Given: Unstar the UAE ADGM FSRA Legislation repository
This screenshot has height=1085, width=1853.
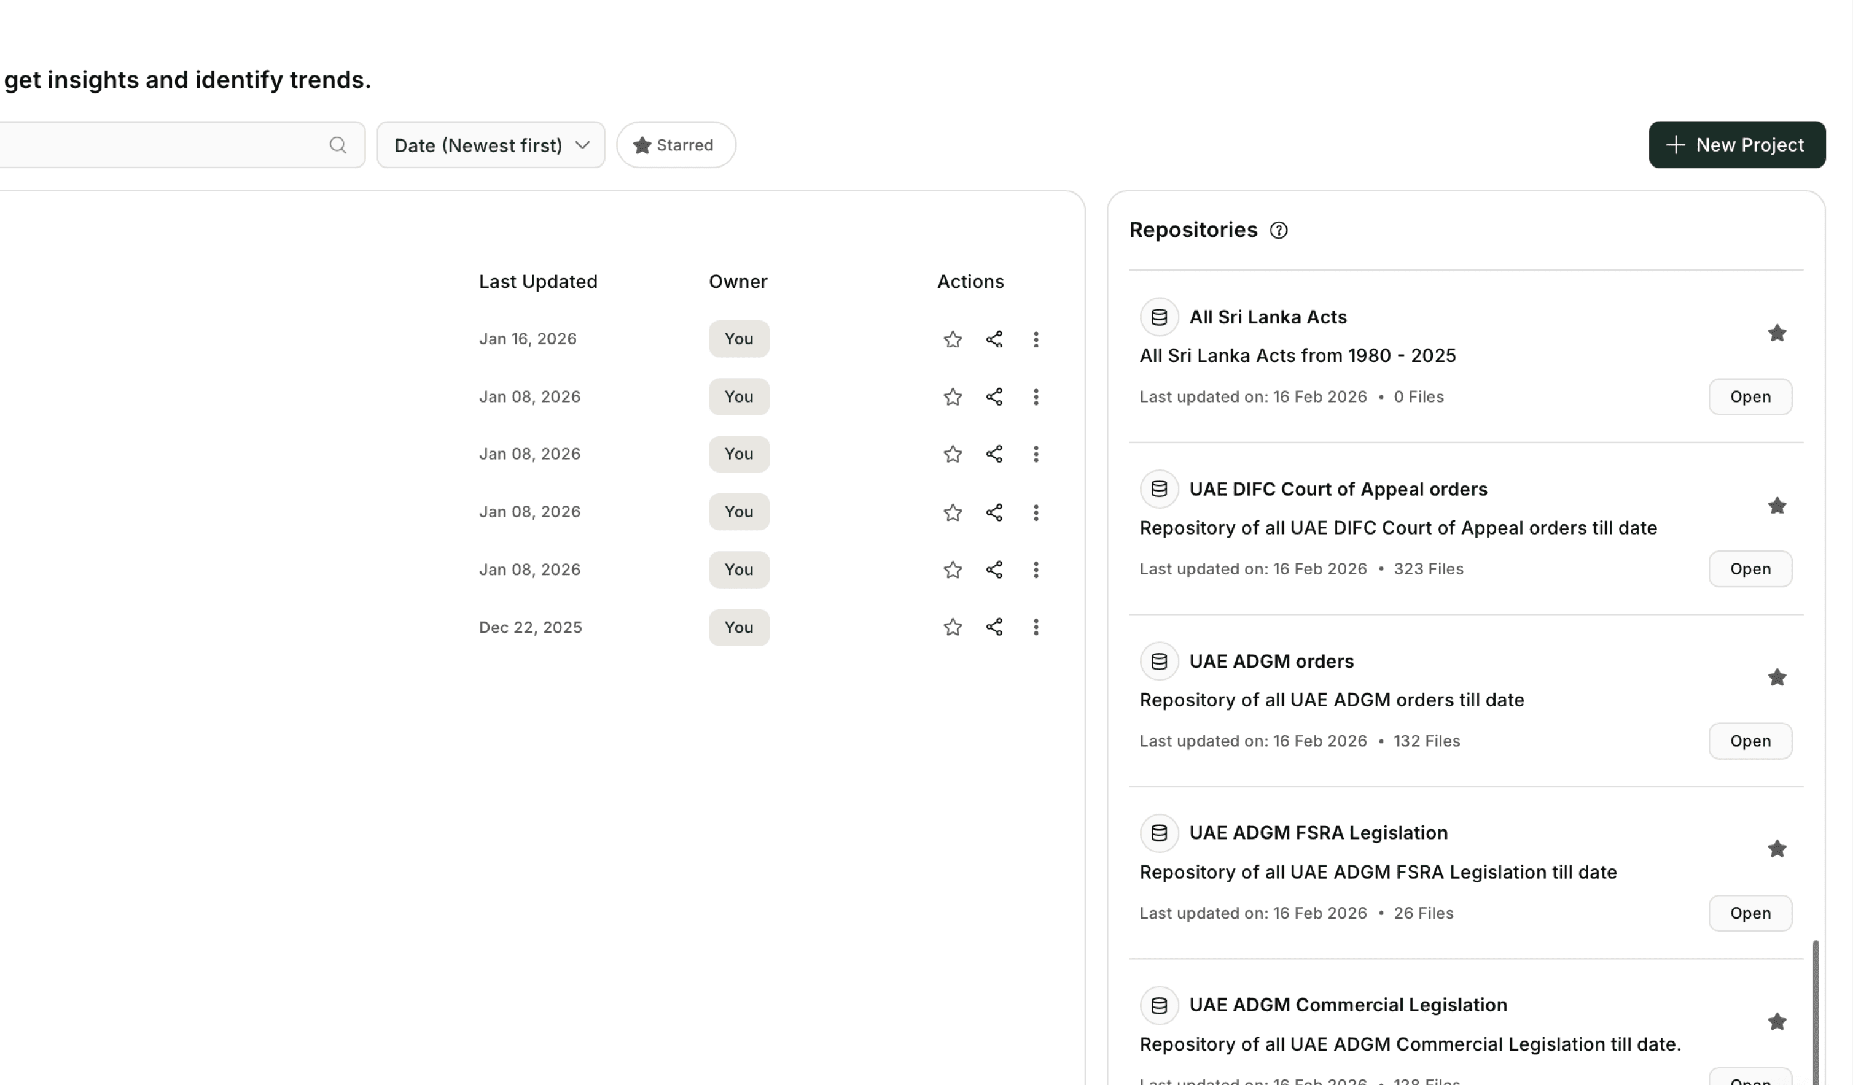Looking at the screenshot, I should [1776, 849].
